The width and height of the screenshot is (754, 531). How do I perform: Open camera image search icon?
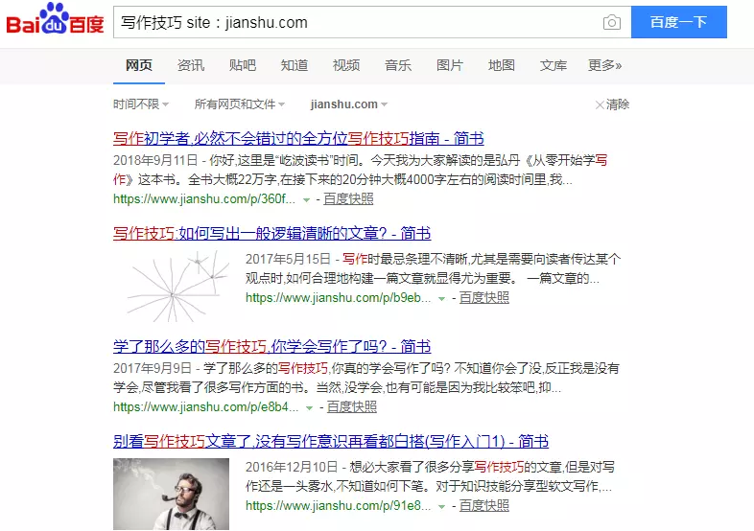(612, 22)
